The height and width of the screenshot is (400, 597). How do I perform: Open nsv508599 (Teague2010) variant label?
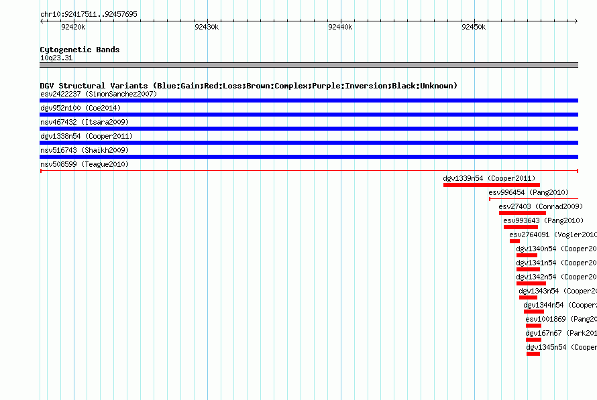click(x=85, y=164)
